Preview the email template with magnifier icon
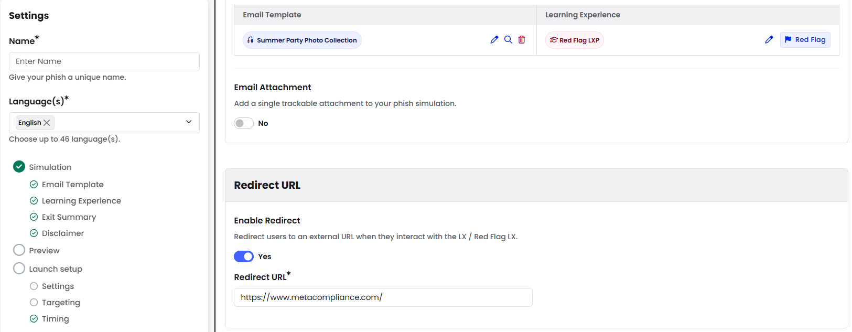This screenshot has height=332, width=852. tap(508, 40)
